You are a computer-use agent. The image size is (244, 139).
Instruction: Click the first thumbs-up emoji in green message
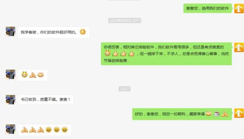(x=116, y=53)
